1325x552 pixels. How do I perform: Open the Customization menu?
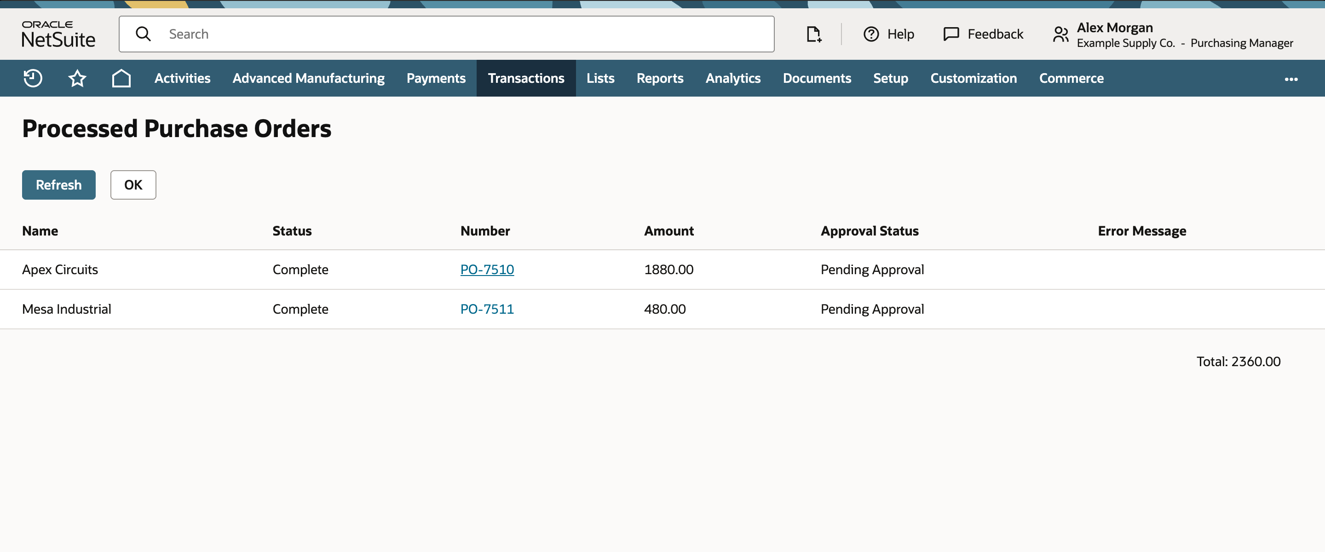[x=973, y=78]
